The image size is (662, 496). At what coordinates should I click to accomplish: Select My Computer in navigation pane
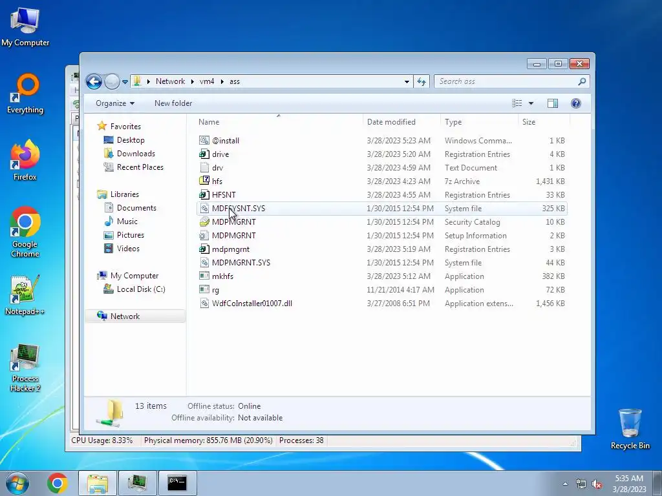coord(134,275)
